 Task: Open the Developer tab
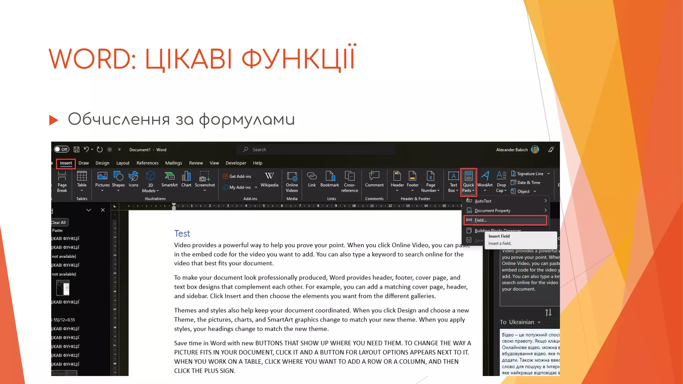[236, 163]
